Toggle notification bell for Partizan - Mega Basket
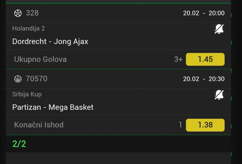This screenshot has height=164, width=242. coord(219,95)
